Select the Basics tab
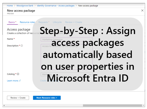 [x=12, y=22]
